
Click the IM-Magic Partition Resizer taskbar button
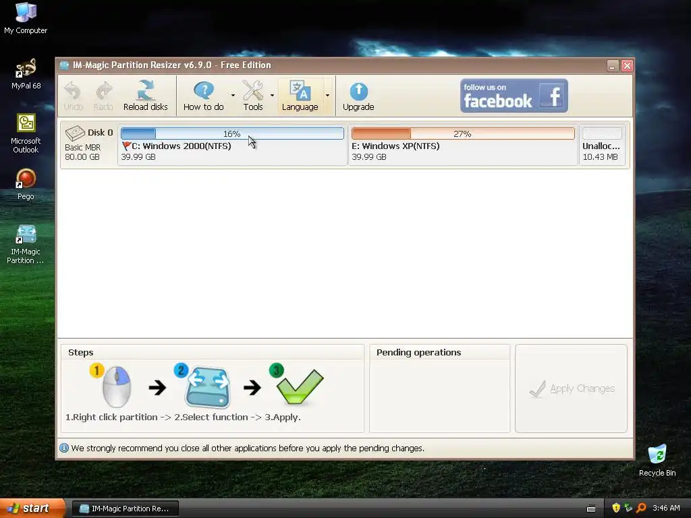click(125, 509)
